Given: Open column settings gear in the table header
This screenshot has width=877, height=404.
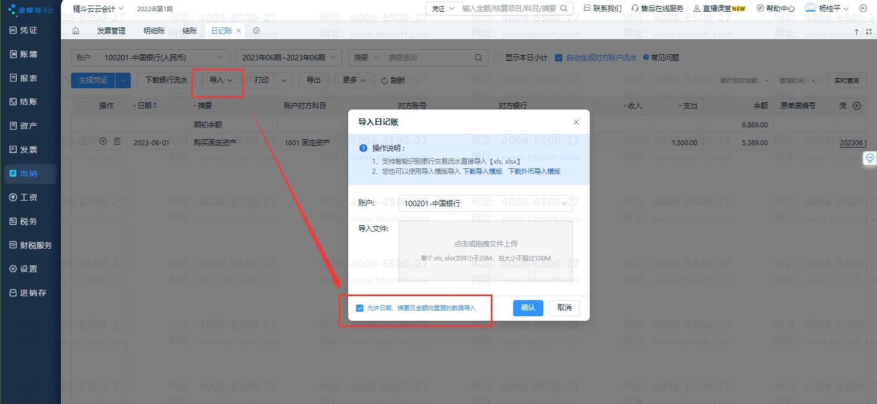Looking at the screenshot, I should pyautogui.click(x=857, y=106).
